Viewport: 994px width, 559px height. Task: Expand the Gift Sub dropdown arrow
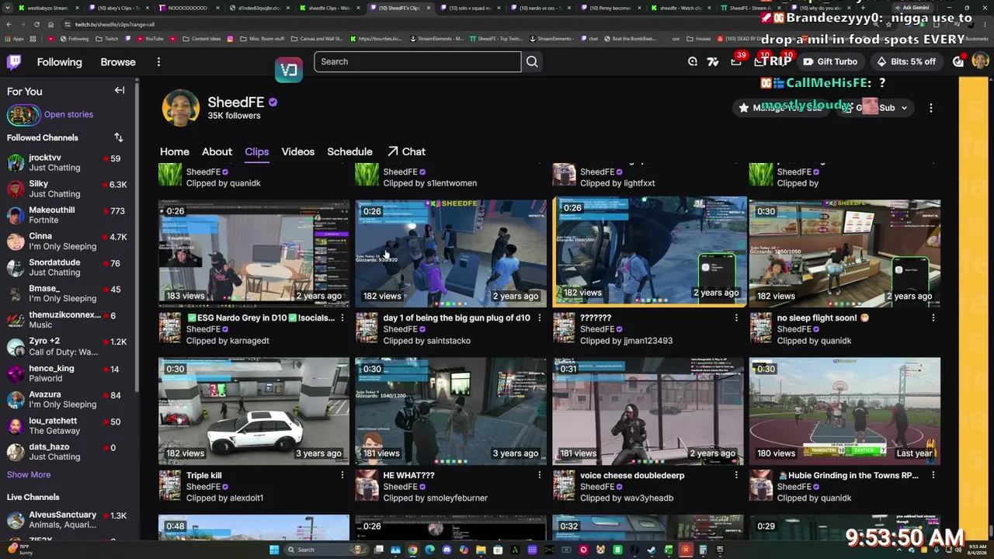pos(904,108)
